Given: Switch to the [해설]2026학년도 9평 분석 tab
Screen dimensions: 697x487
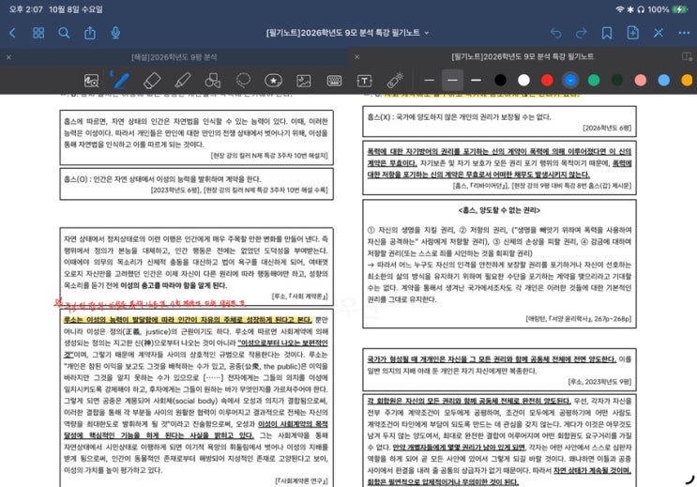Looking at the screenshot, I should (174, 57).
